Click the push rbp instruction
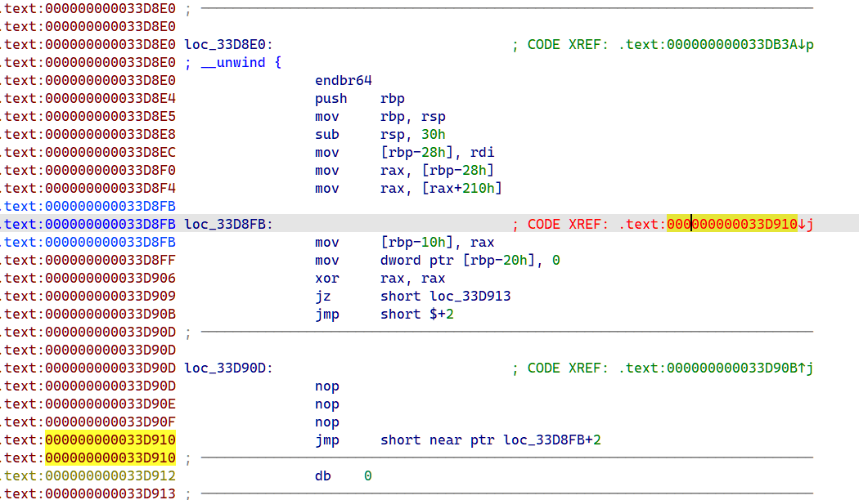Viewport: 859px width, 500px height. pos(359,99)
